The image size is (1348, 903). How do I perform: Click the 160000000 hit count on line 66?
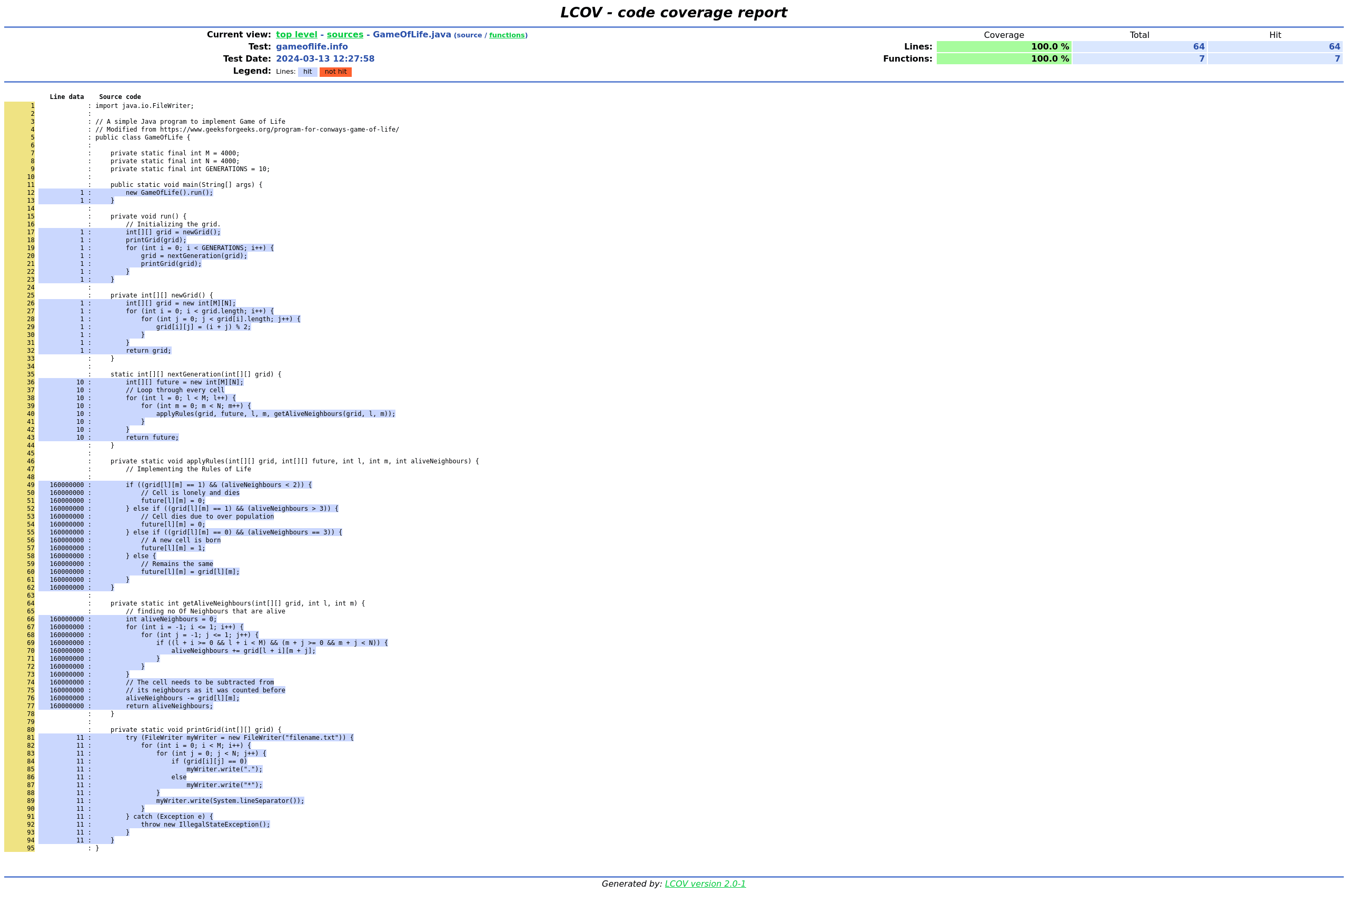click(67, 619)
